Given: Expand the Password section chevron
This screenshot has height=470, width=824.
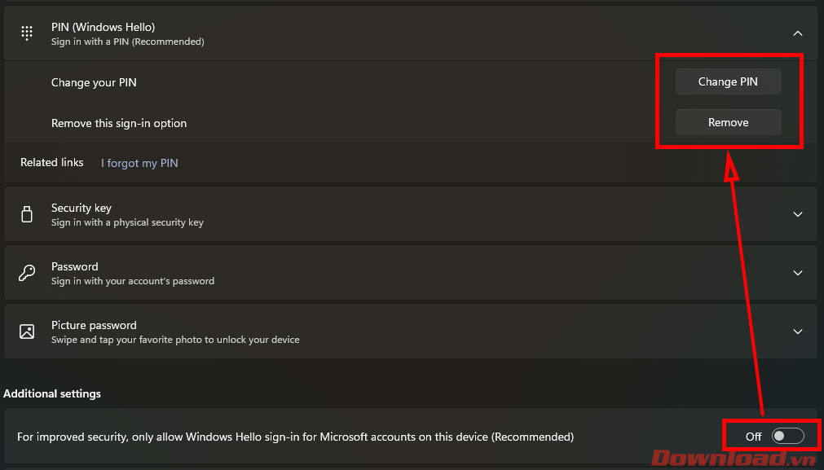Looking at the screenshot, I should pyautogui.click(x=798, y=273).
